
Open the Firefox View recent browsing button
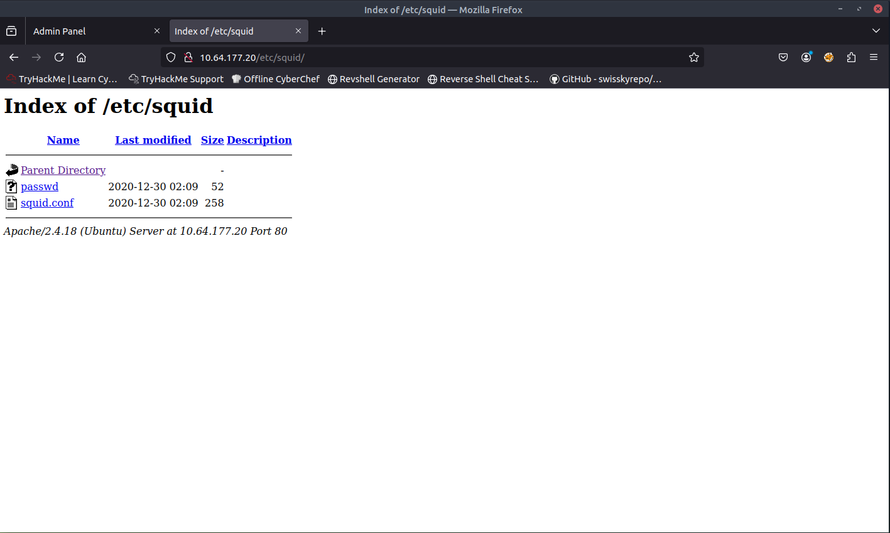(11, 31)
